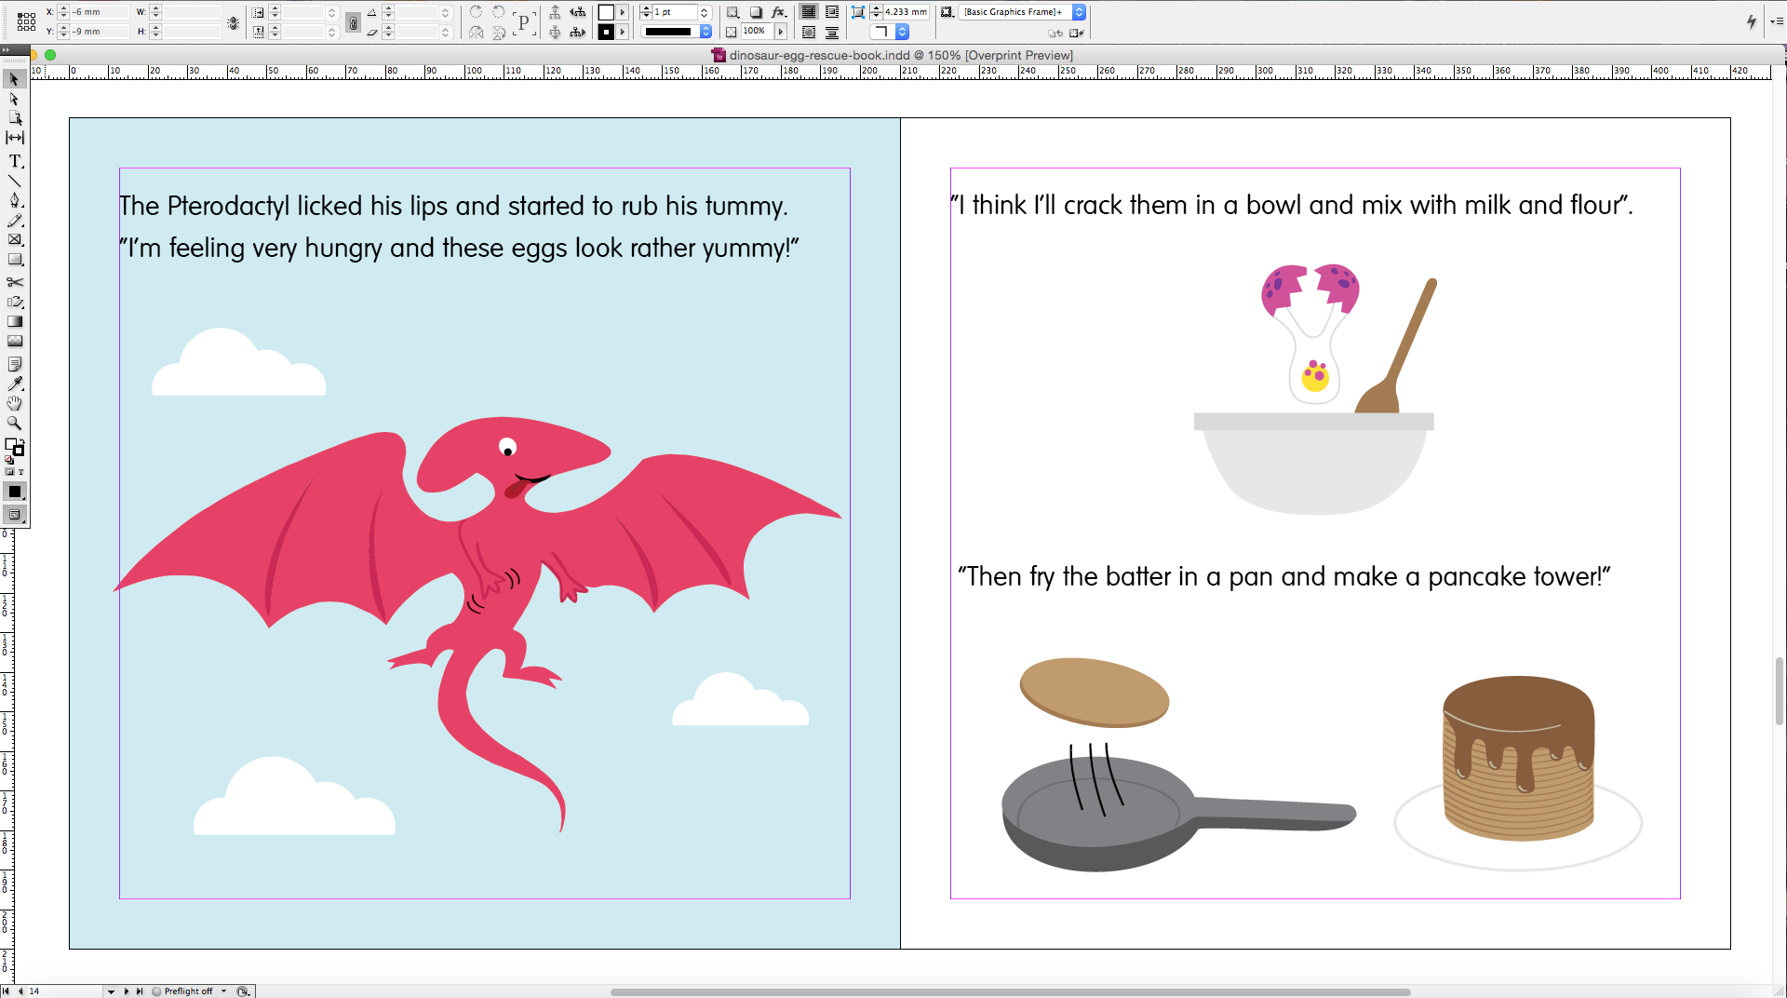Select the Line tool

[x=15, y=181]
